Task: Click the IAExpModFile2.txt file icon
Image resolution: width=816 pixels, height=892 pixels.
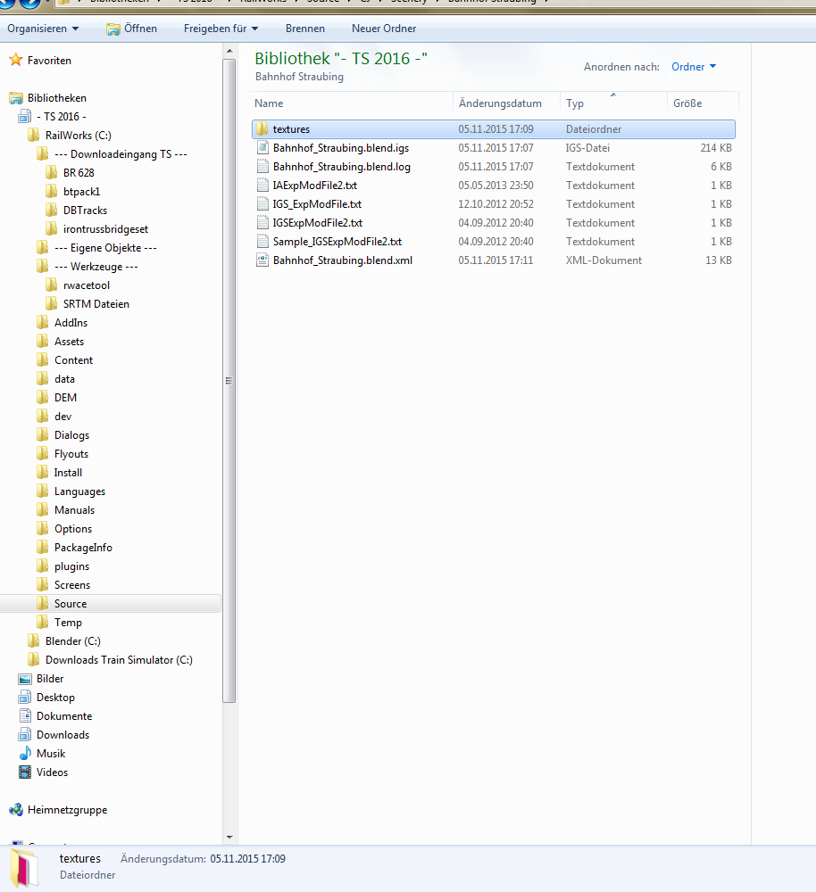Action: pyautogui.click(x=262, y=186)
